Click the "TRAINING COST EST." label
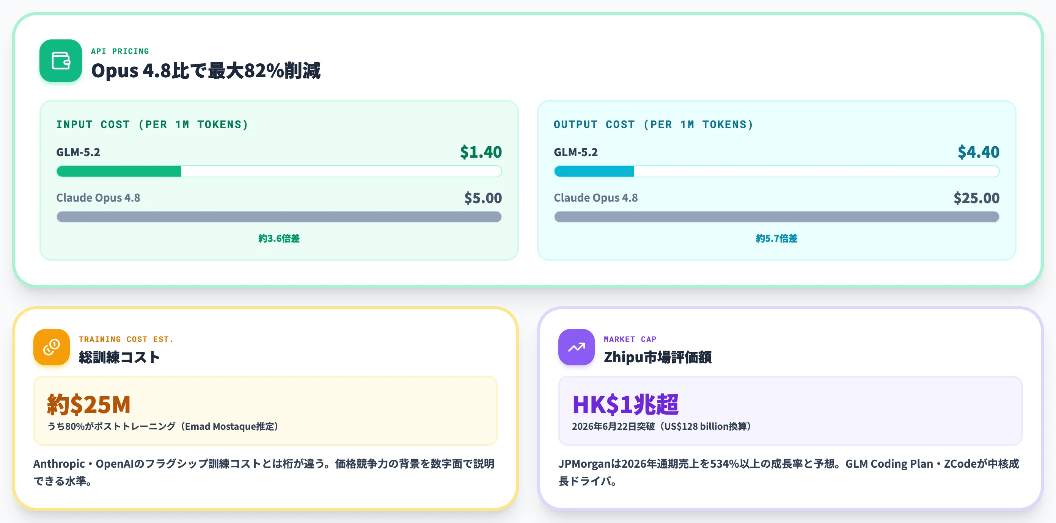 (126, 339)
